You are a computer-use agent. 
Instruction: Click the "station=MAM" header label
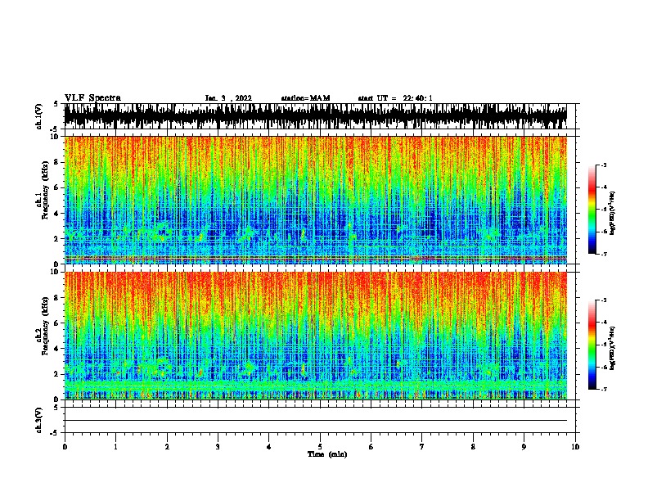305,98
